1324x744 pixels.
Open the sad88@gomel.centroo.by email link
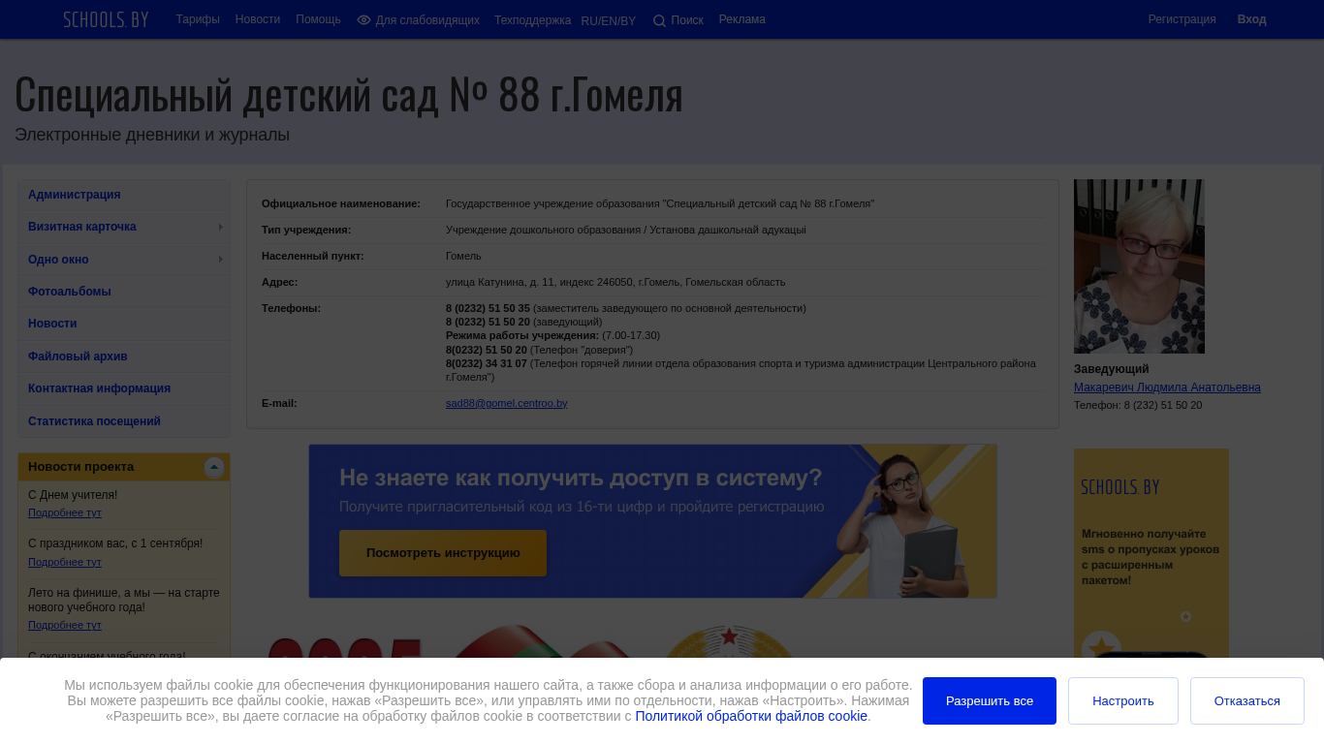pos(507,403)
